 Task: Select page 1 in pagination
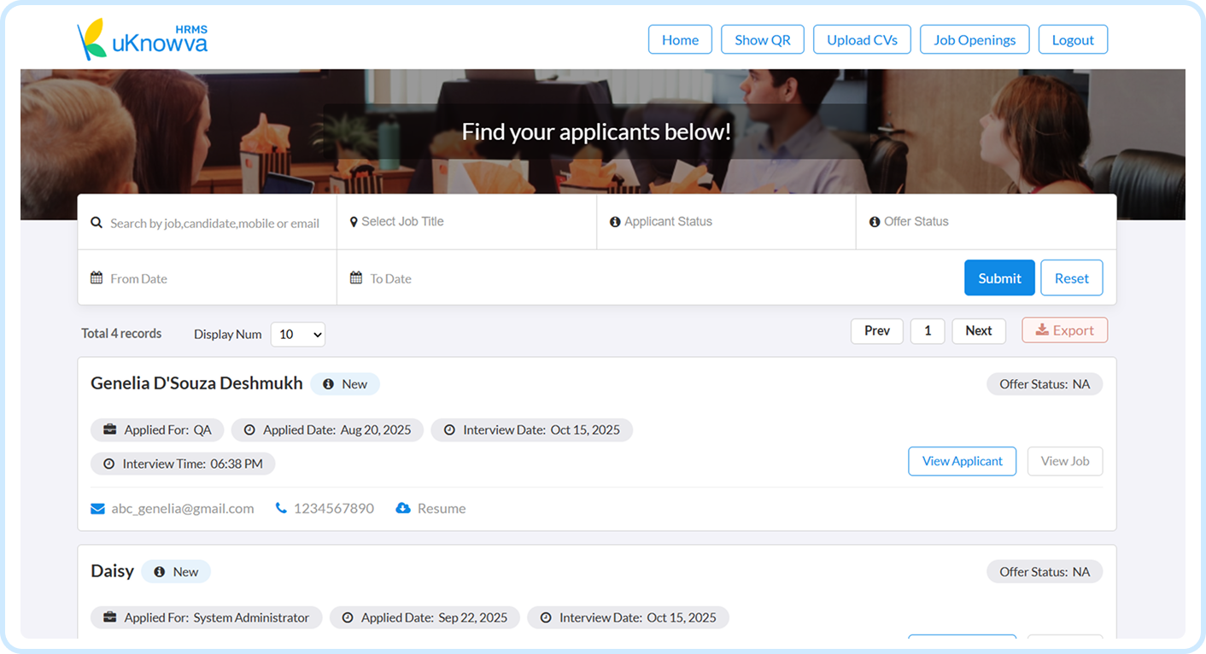(x=928, y=330)
